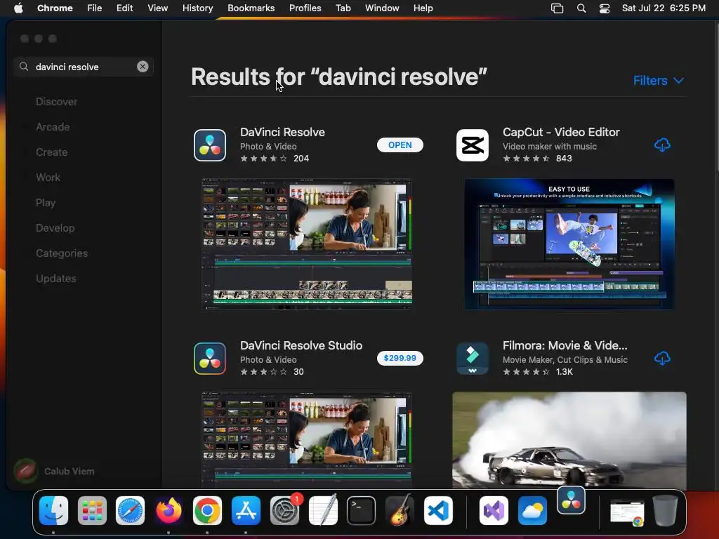Click the Stage Manager menu bar icon
Image resolution: width=719 pixels, height=539 pixels.
[557, 8]
